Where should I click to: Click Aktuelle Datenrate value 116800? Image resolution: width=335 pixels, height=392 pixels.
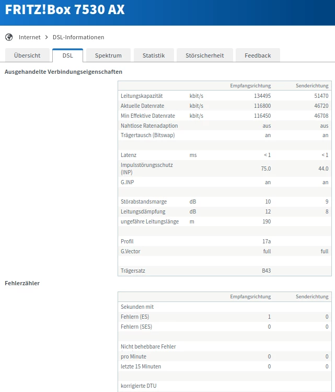[x=262, y=106]
